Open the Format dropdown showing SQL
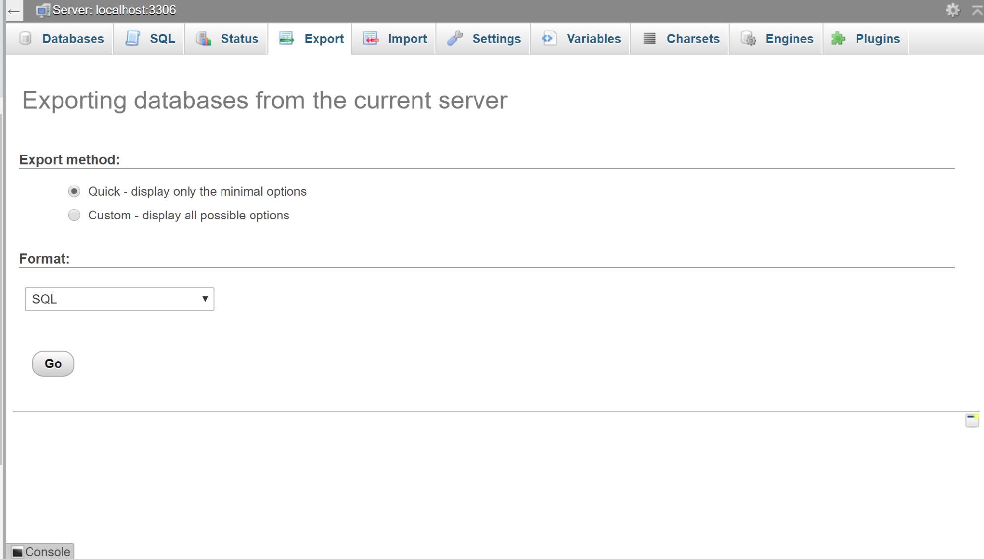The width and height of the screenshot is (984, 559). [119, 299]
